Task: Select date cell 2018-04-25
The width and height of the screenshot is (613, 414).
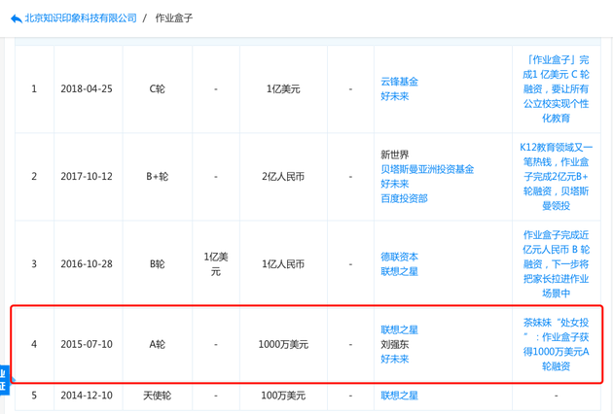Action: (x=87, y=89)
